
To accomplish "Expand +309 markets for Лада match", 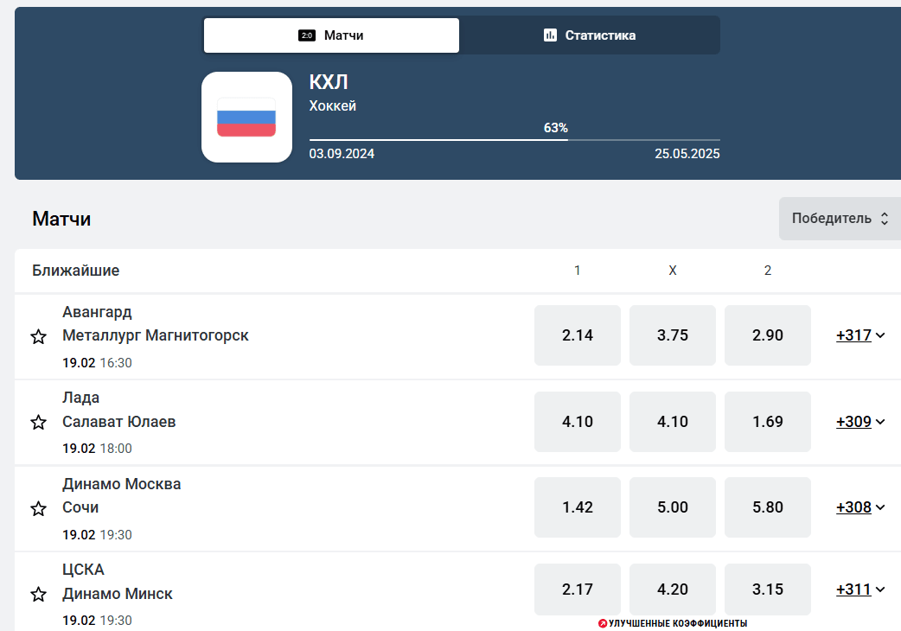I will click(x=860, y=422).
